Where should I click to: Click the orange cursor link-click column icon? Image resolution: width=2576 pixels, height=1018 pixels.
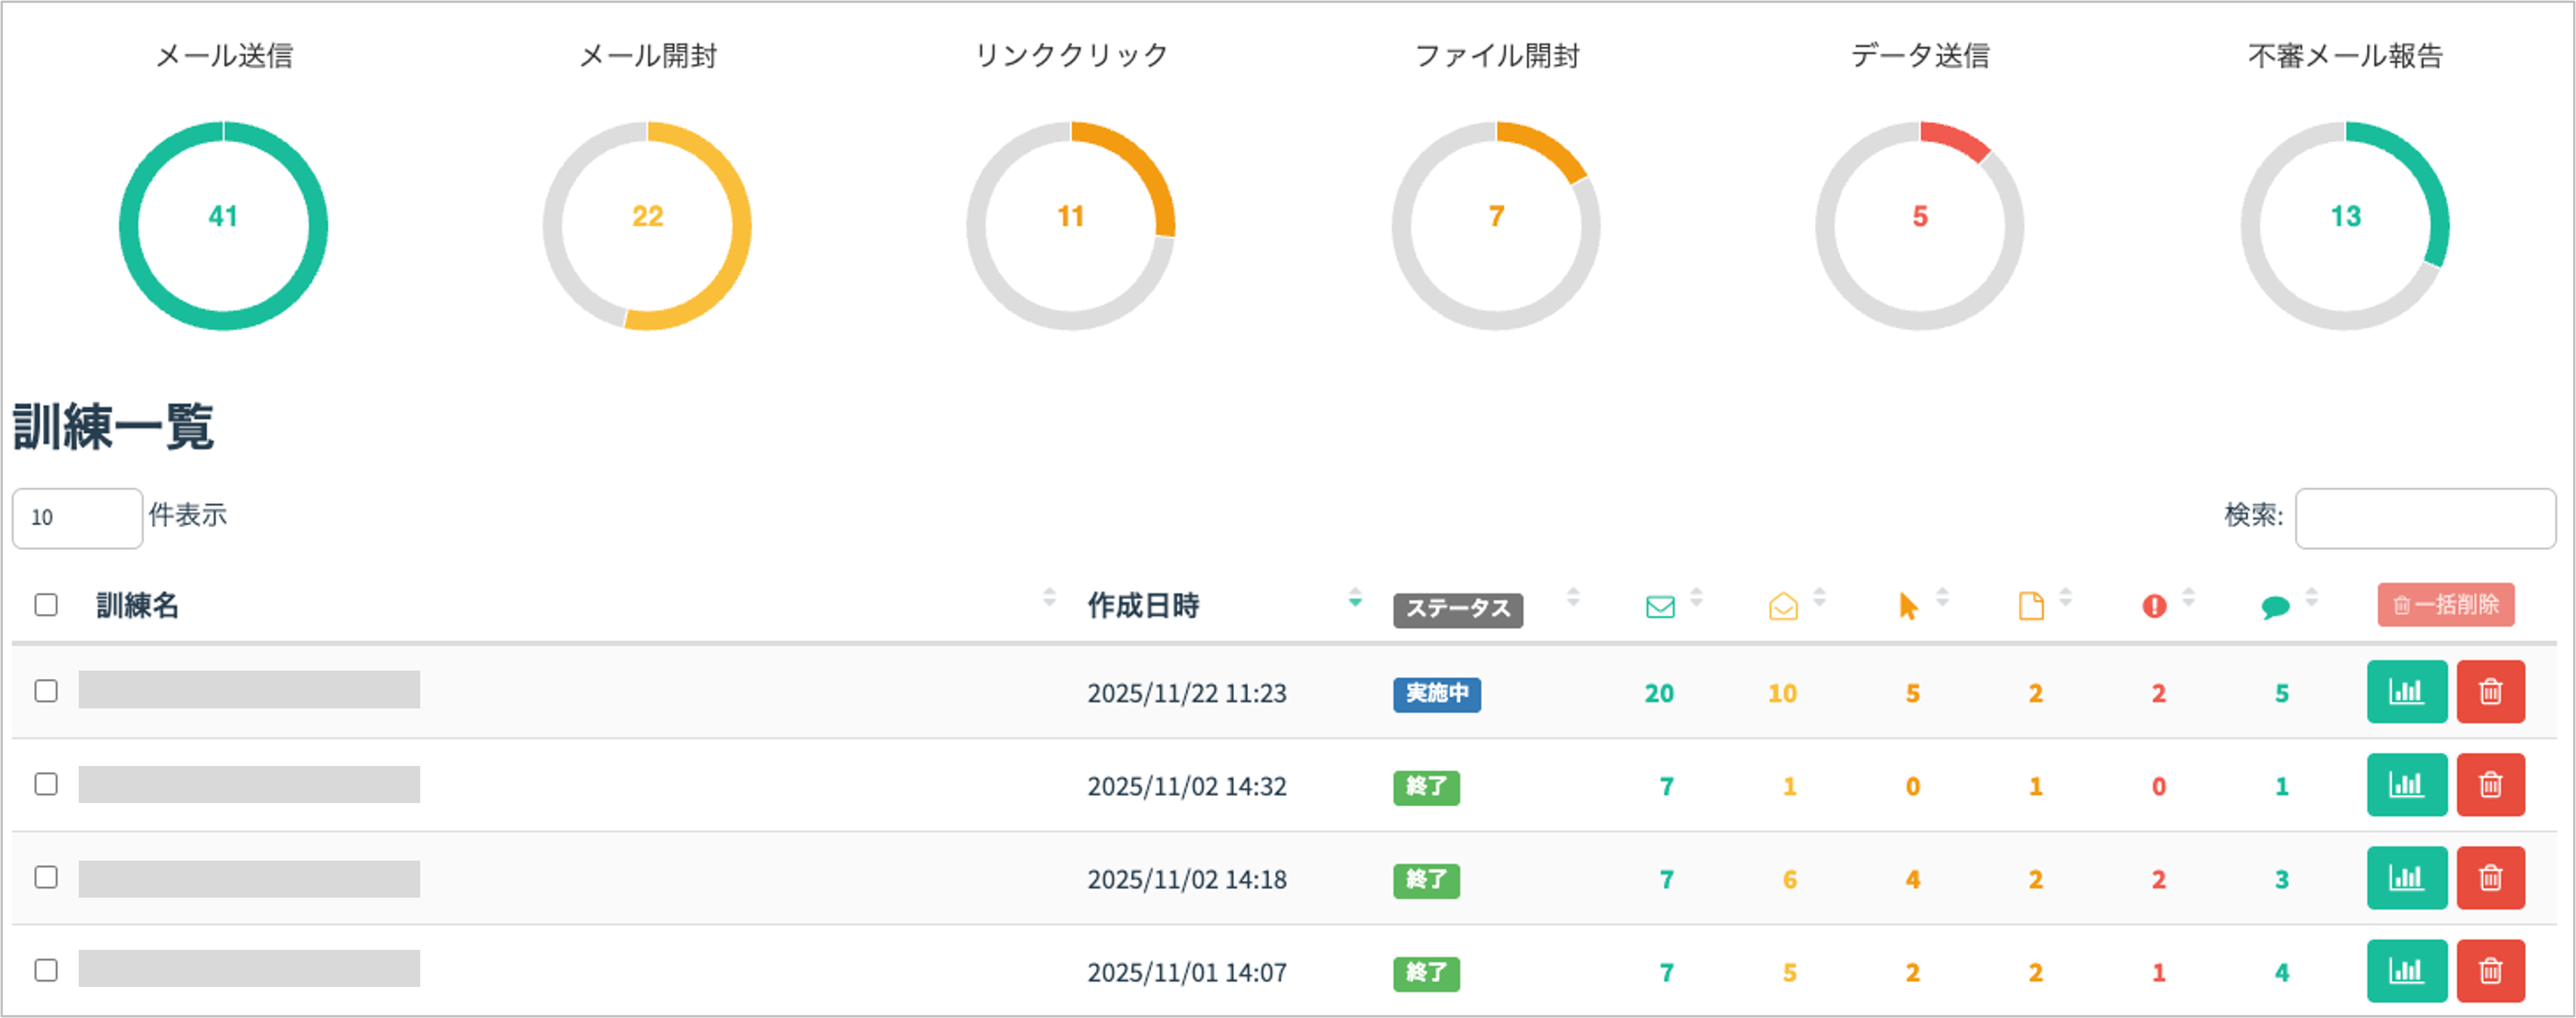tap(1908, 606)
